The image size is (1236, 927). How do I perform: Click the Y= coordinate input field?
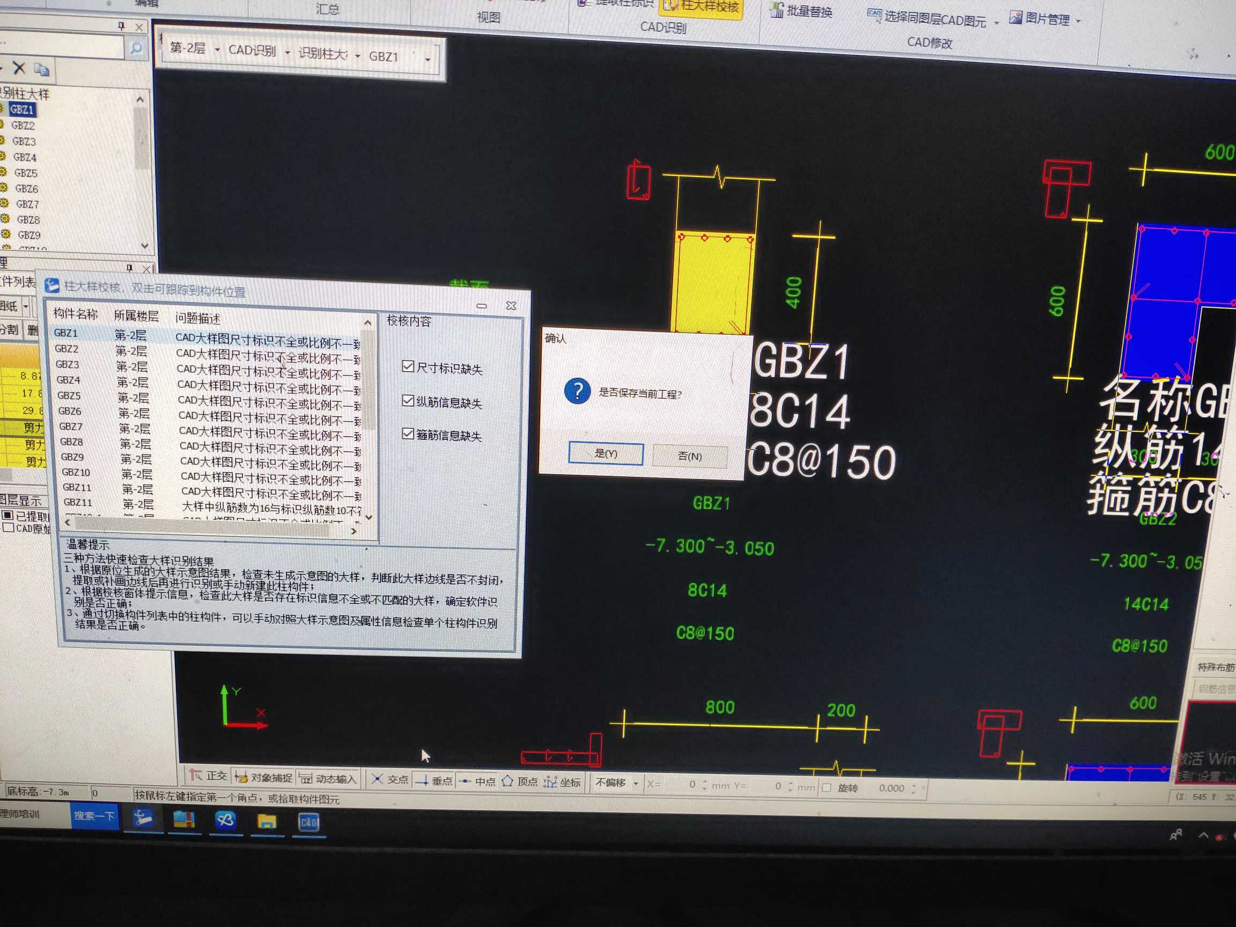770,786
